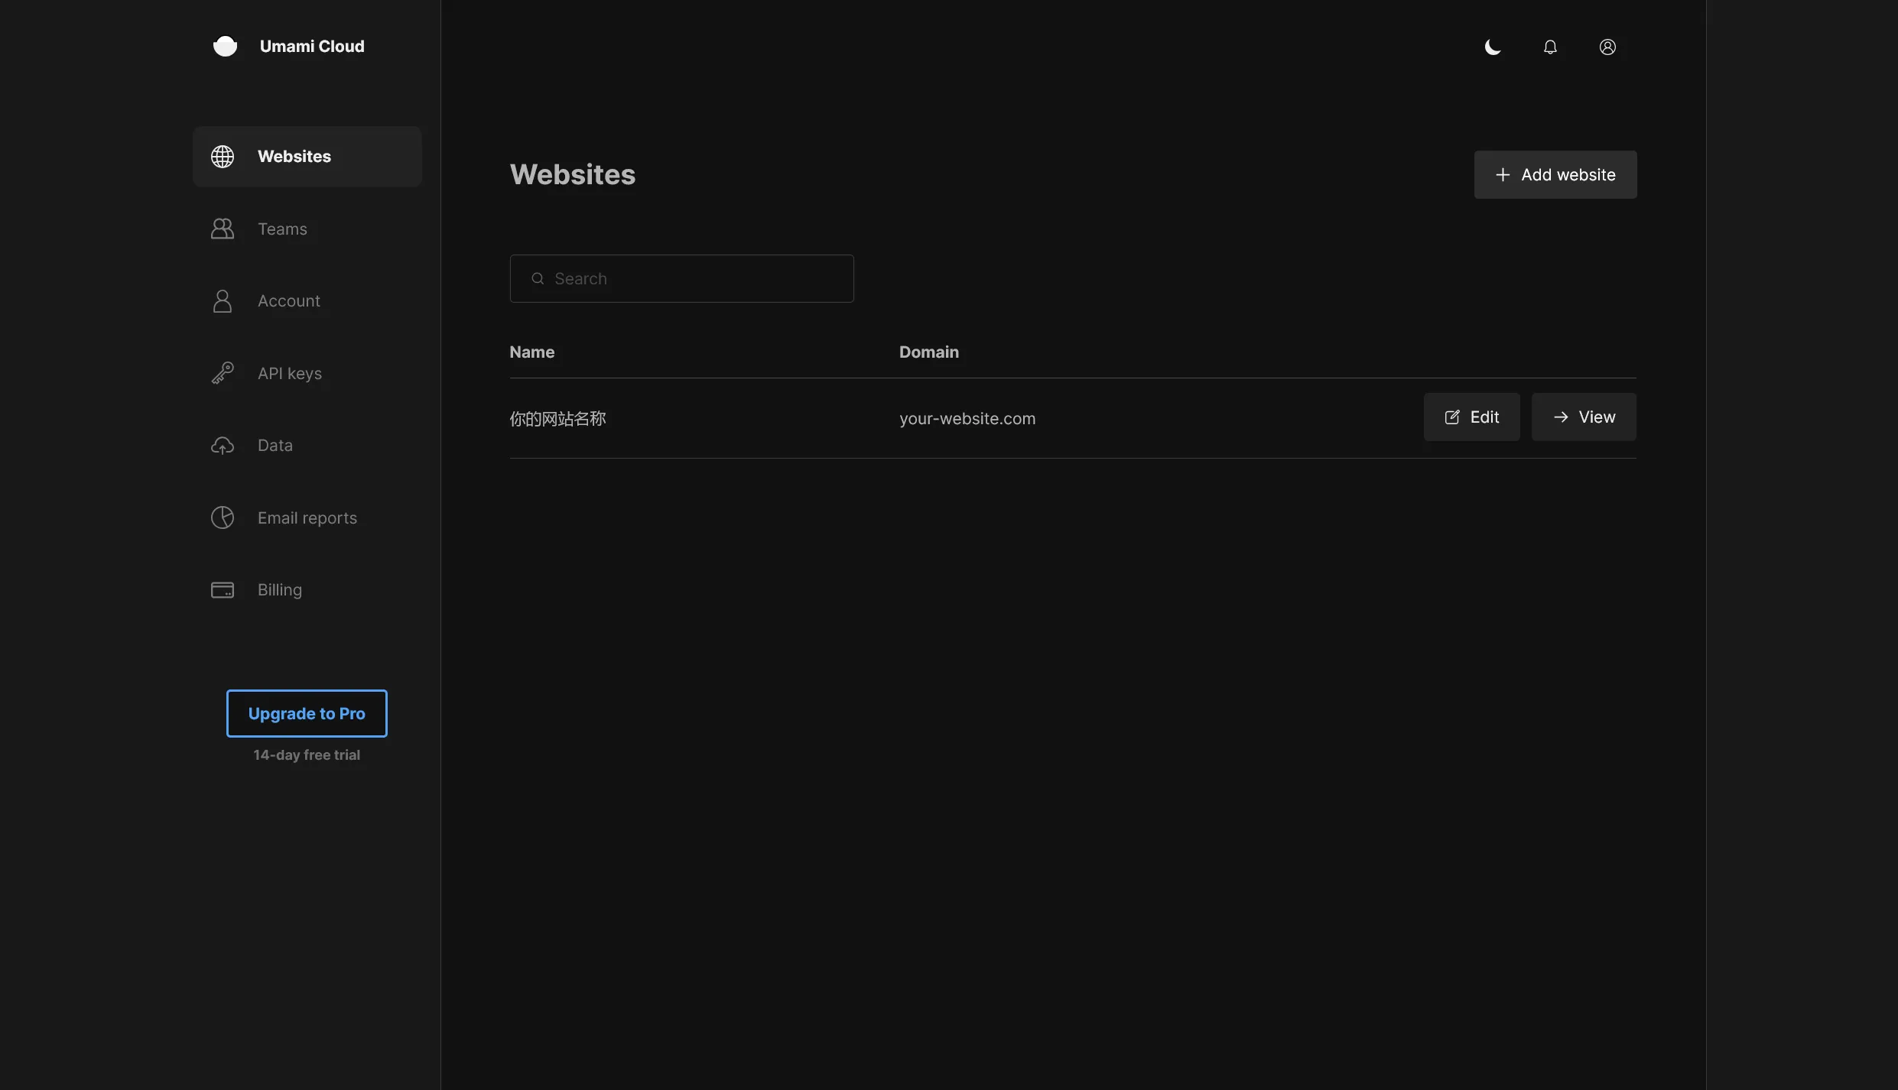Click the Data cloud upload icon
The width and height of the screenshot is (1898, 1090).
coord(223,446)
